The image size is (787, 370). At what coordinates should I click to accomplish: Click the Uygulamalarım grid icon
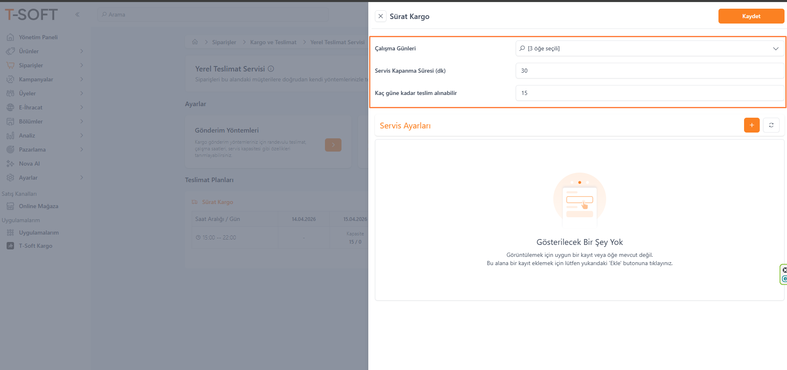[x=10, y=232]
